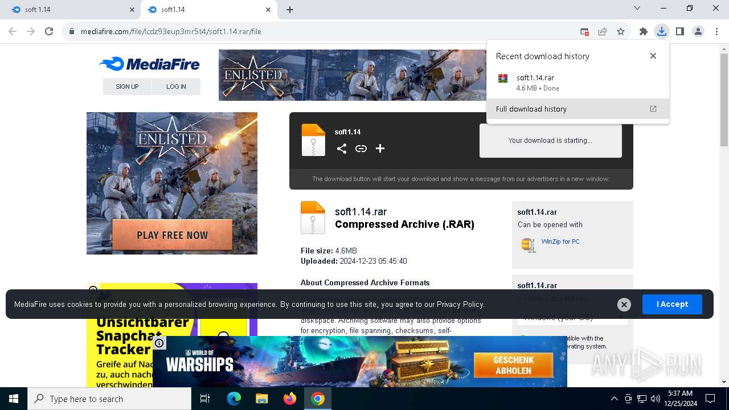Open a new Chrome tab
Screen dimensions: 729x410
pyautogui.click(x=290, y=10)
